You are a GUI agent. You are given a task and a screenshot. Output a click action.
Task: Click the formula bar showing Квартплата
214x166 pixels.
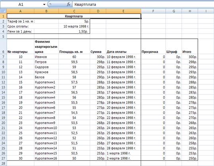[x=143, y=4]
